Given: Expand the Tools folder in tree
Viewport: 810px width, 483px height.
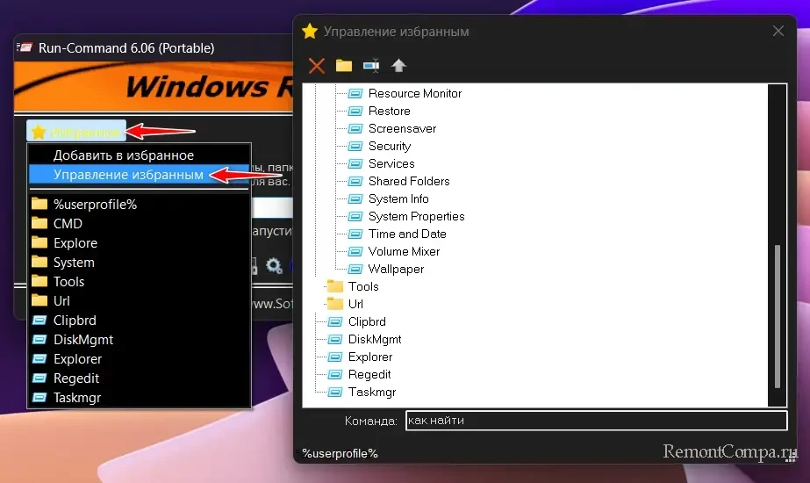Looking at the screenshot, I should (362, 286).
